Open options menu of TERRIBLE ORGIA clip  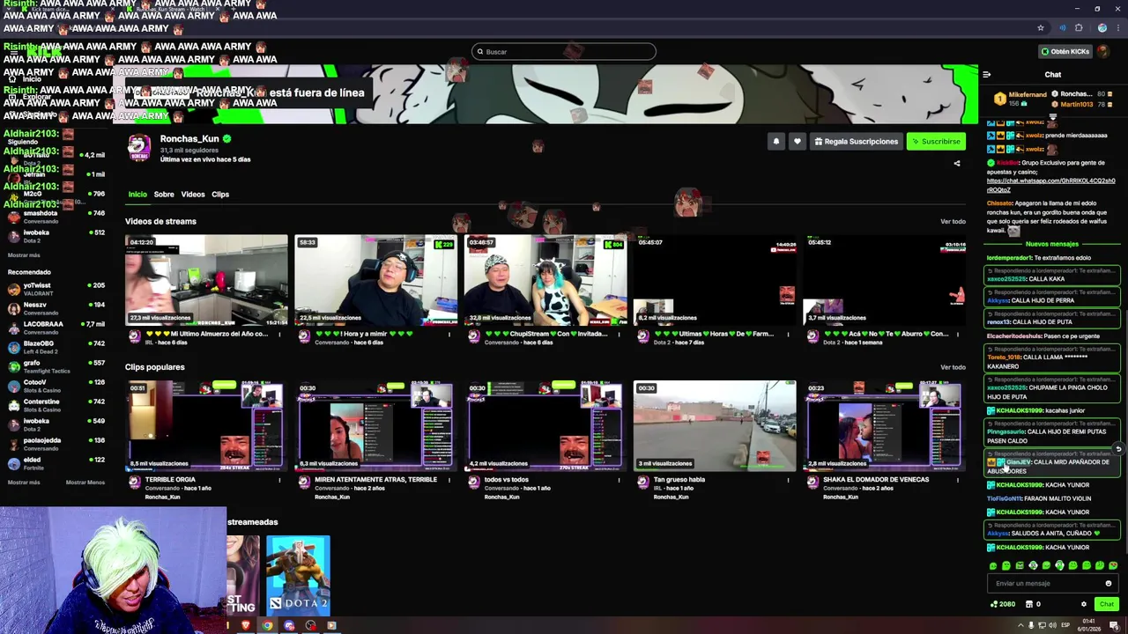point(279,480)
